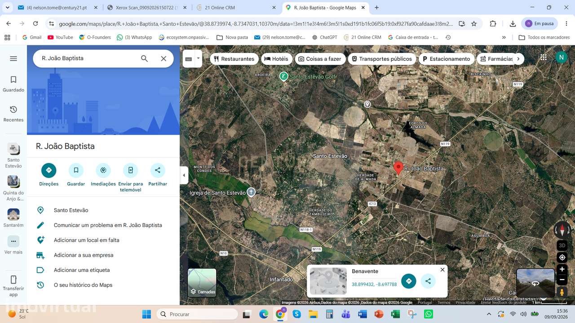Click Adicionar uma etiqueta
575x323 pixels.
coord(103,270)
